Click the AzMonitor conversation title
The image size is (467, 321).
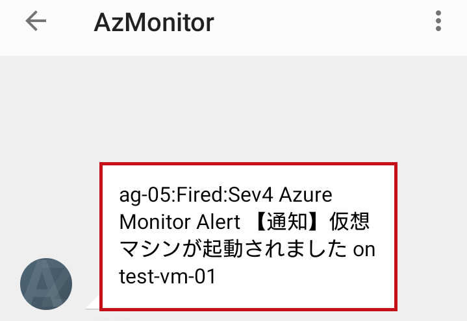(154, 22)
